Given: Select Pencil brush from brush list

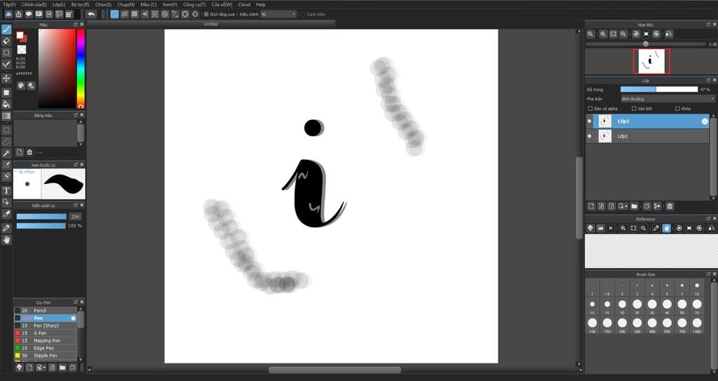Looking at the screenshot, I should click(46, 311).
